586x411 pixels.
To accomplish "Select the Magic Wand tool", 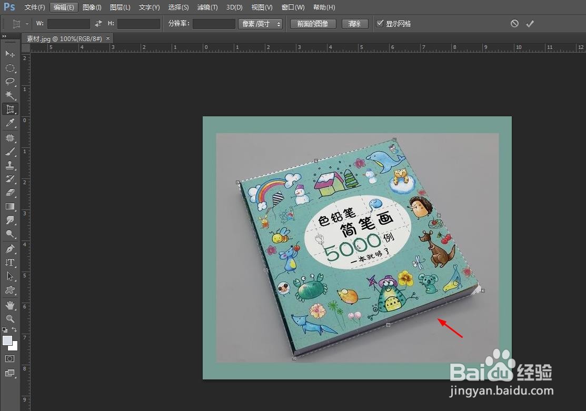I will 10,95.
